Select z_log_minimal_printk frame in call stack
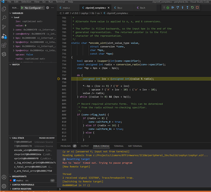Image resolution: width=211 pixels, height=192 pixels. tap(33, 163)
